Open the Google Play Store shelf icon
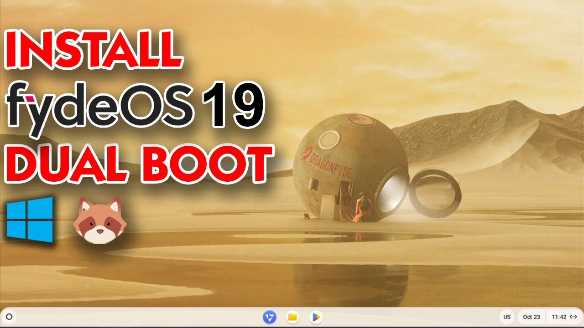Image resolution: width=584 pixels, height=328 pixels. [315, 317]
